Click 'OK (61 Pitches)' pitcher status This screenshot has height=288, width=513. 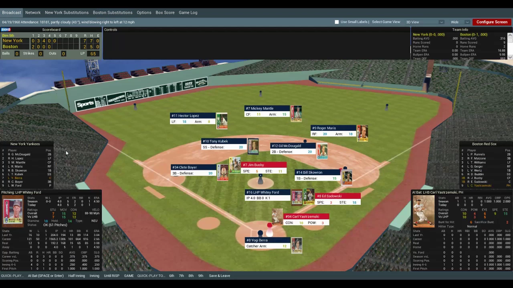click(x=55, y=225)
